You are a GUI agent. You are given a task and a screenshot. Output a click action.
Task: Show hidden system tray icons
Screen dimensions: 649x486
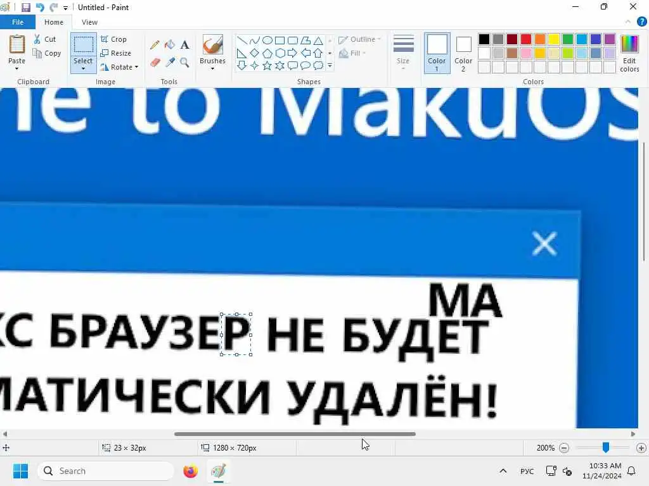[503, 471]
